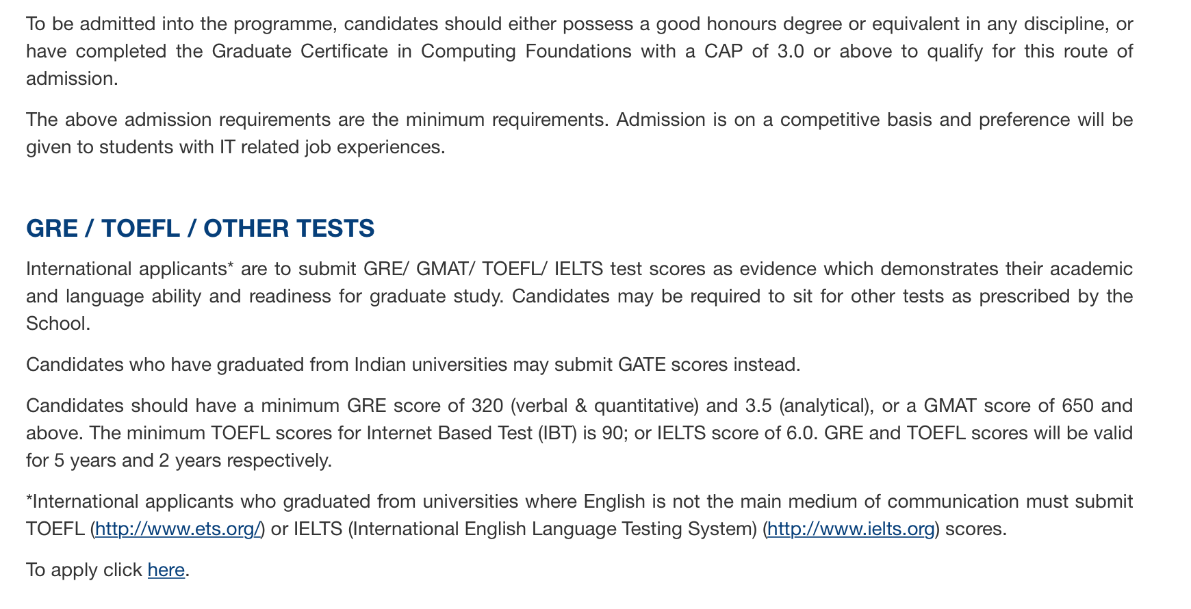Click the paragraph about GATE scores
The image size is (1191, 609).
413,365
